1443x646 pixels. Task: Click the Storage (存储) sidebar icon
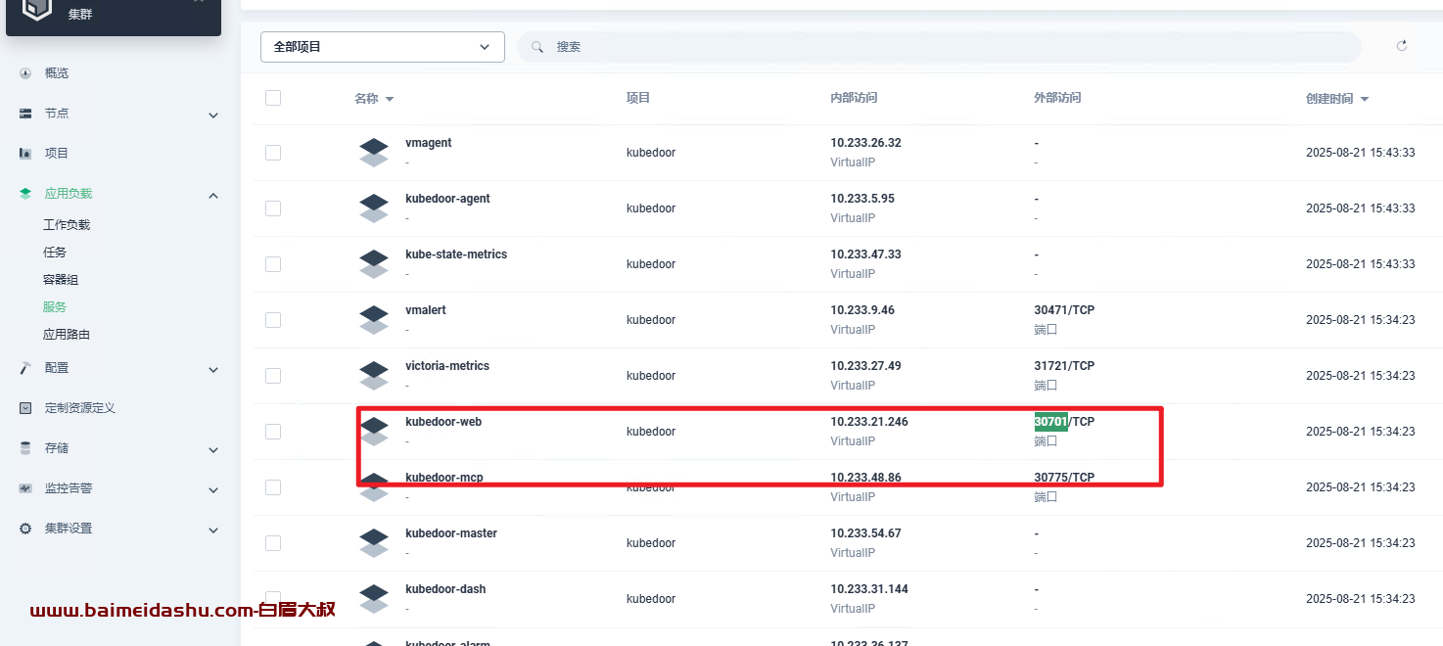[x=25, y=448]
